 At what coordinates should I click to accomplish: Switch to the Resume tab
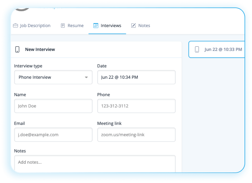[76, 26]
